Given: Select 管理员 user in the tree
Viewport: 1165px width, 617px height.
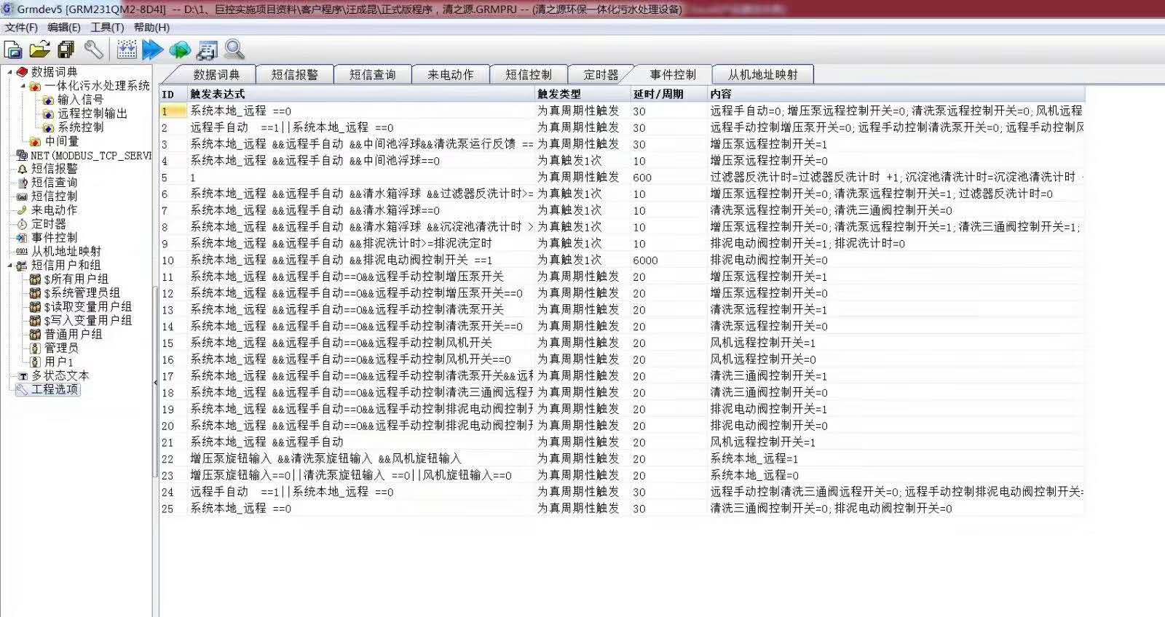Looking at the screenshot, I should 61,349.
